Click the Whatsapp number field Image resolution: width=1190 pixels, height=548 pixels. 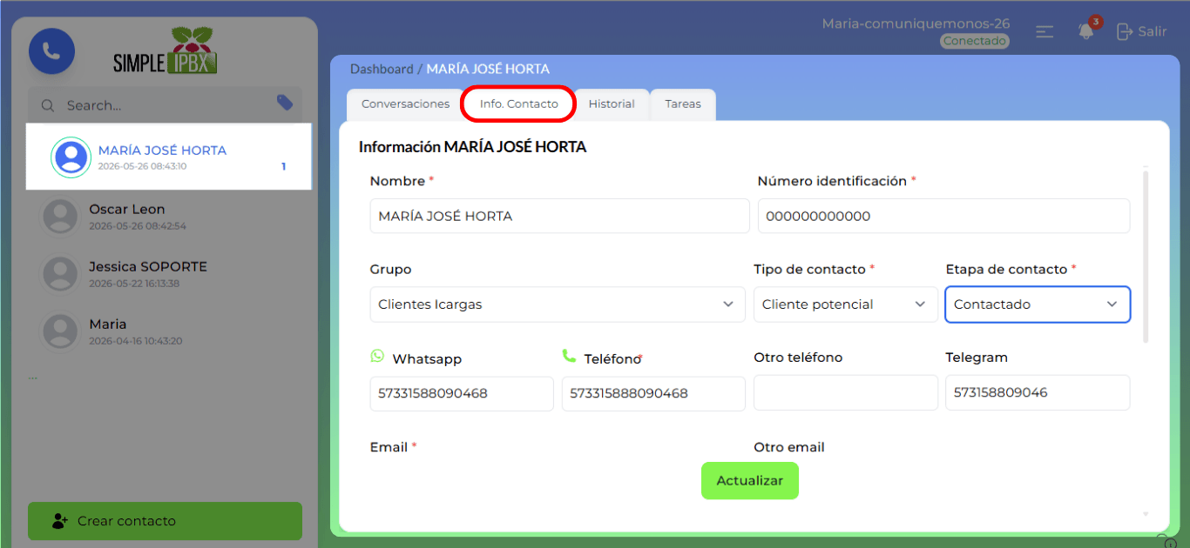click(462, 393)
